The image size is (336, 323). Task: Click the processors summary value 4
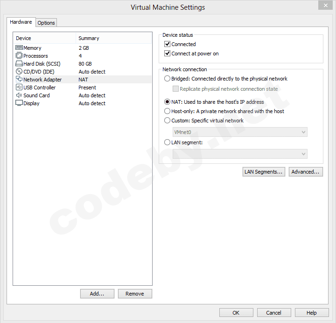pos(80,56)
